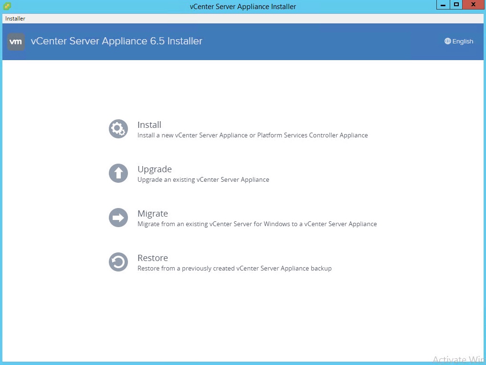The width and height of the screenshot is (486, 365).
Task: Click 'Restore from a previously created' backup text
Action: click(234, 269)
